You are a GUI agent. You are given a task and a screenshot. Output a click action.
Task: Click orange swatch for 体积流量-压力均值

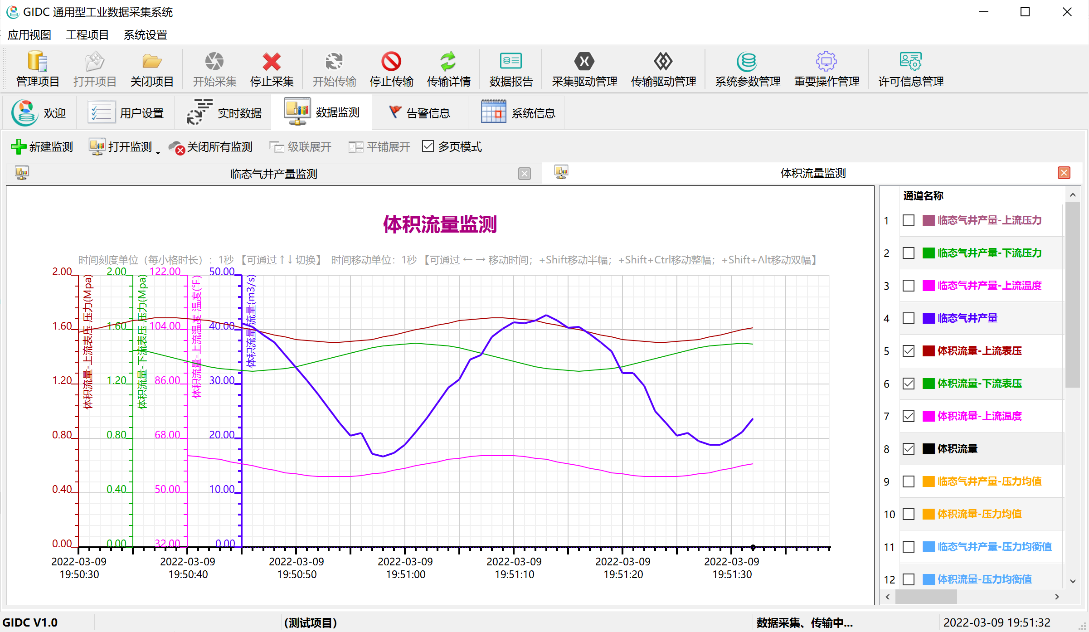[x=929, y=514]
